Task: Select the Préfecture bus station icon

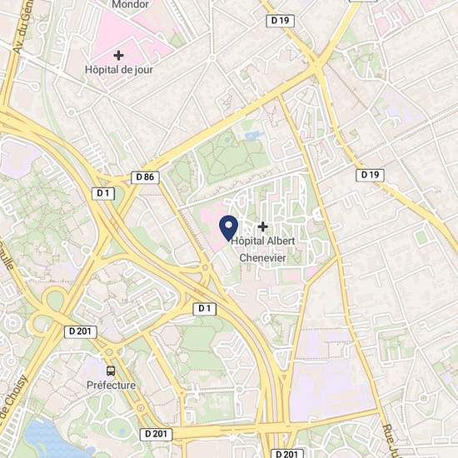Action: click(x=111, y=371)
